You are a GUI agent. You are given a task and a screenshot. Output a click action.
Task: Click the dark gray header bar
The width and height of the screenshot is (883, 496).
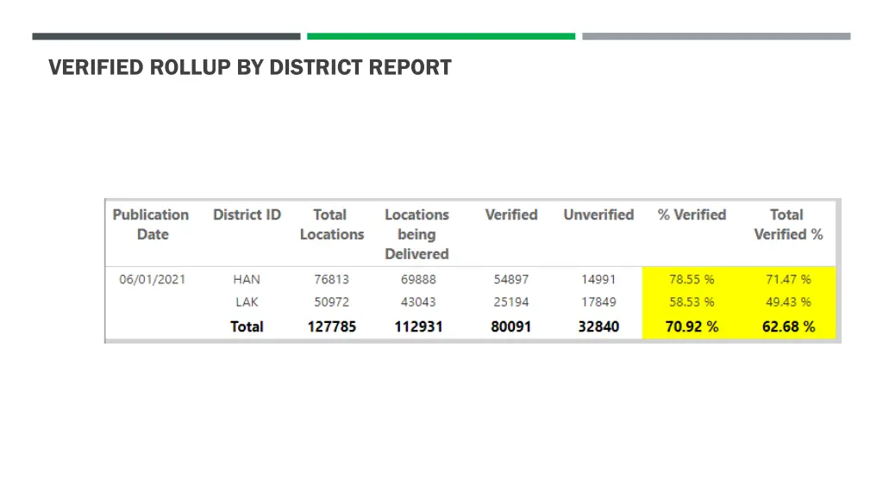166,36
